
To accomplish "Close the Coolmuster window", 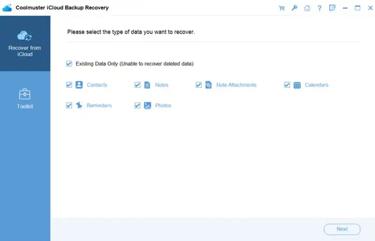I will tap(370, 8).
